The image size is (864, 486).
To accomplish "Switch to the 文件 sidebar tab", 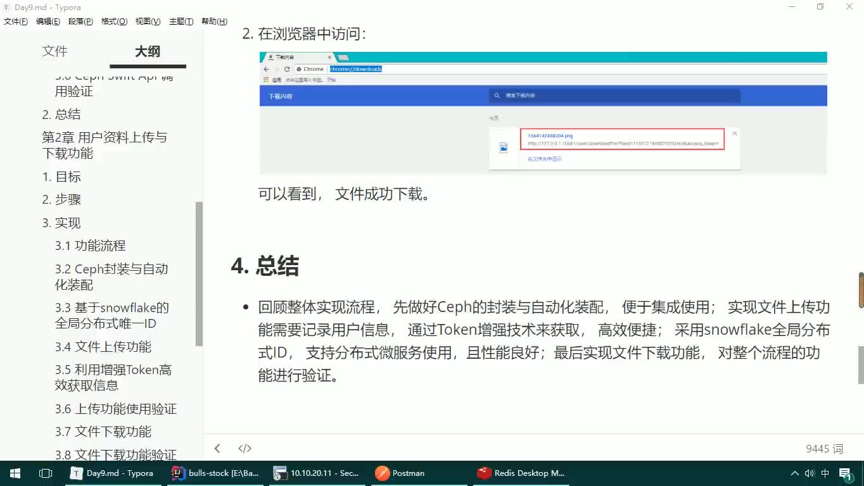I will 54,51.
